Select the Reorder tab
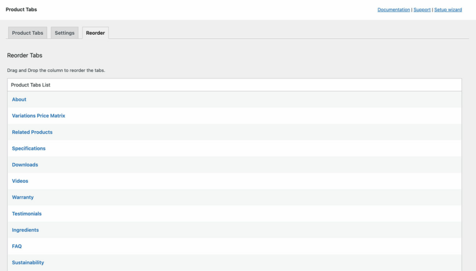The image size is (476, 271). (95, 33)
